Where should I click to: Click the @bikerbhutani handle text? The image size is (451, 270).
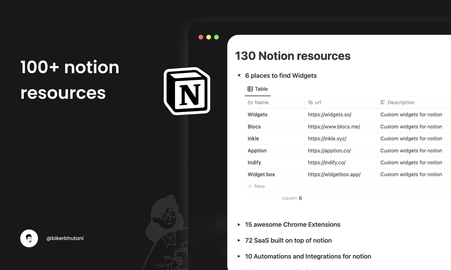click(65, 238)
